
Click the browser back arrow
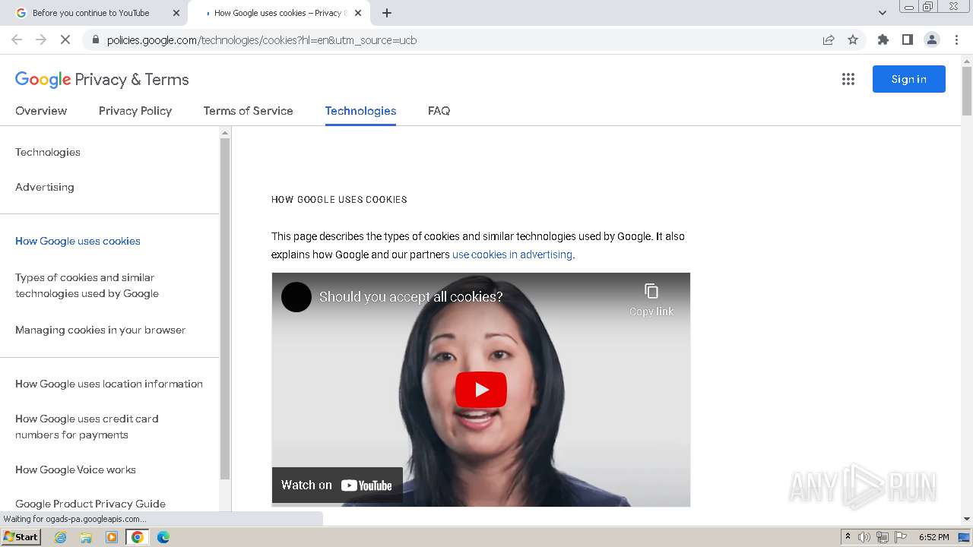17,40
